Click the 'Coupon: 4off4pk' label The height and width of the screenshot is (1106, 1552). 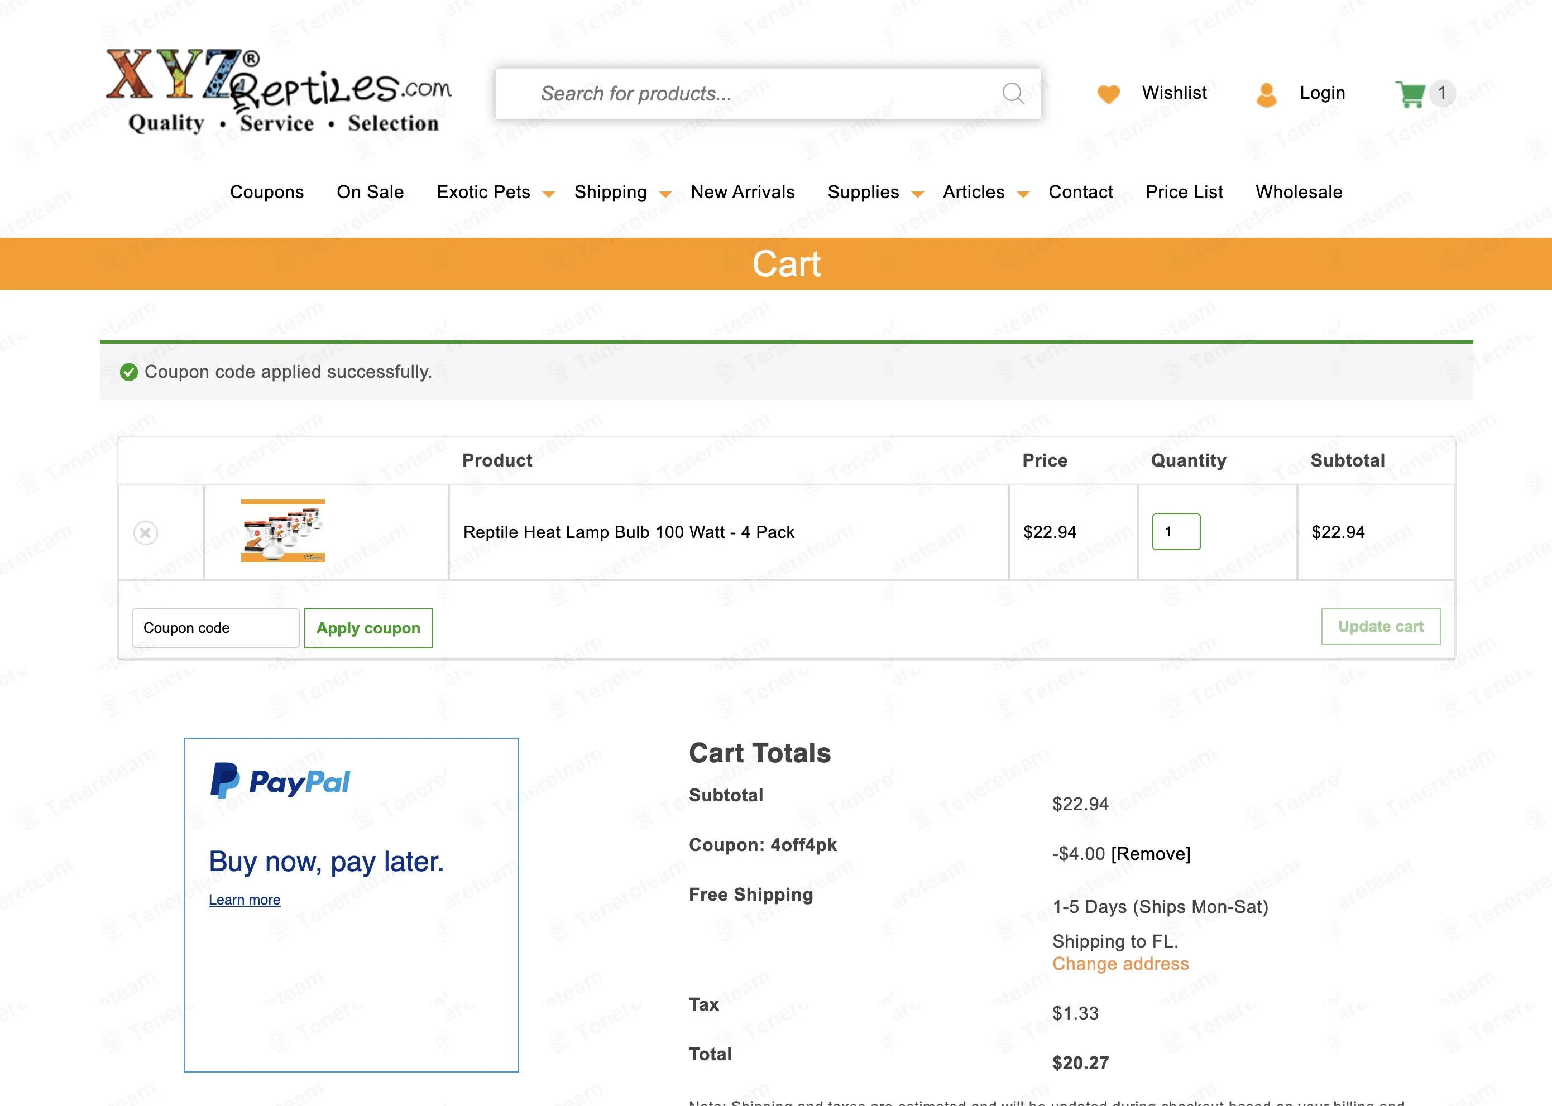[x=763, y=845]
